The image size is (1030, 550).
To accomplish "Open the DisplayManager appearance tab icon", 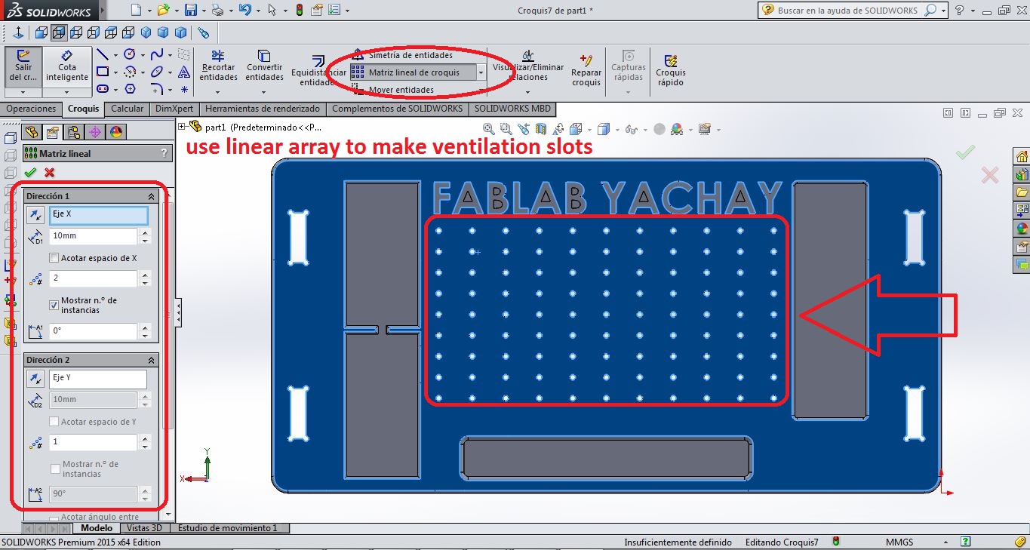I will pyautogui.click(x=115, y=133).
